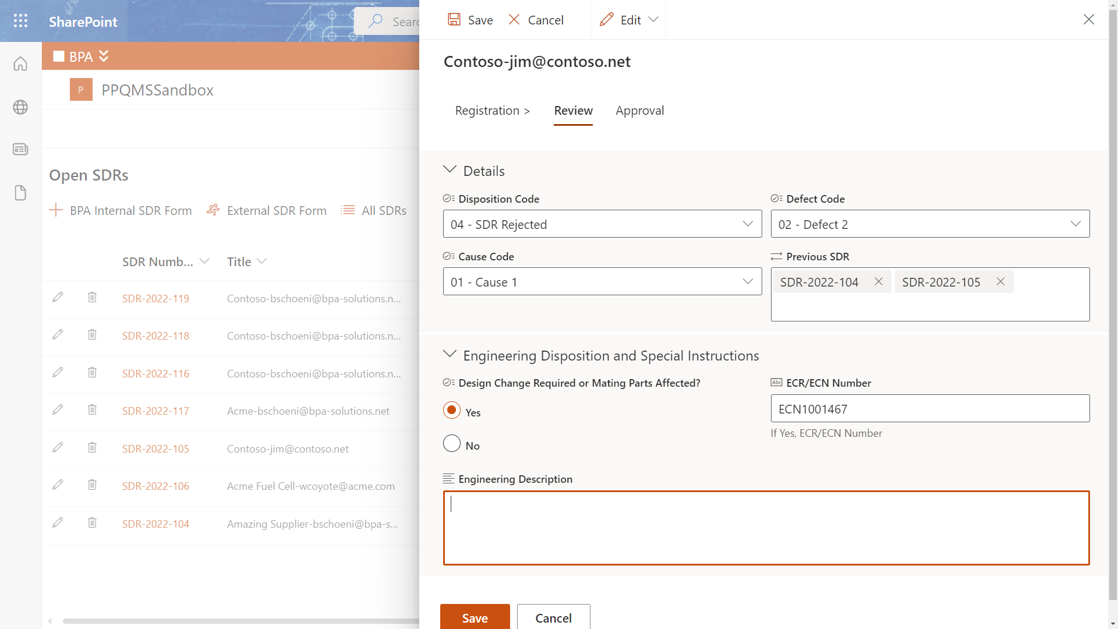The width and height of the screenshot is (1118, 629).
Task: Edit row SDR-2022-104 with pencil icon
Action: point(58,522)
